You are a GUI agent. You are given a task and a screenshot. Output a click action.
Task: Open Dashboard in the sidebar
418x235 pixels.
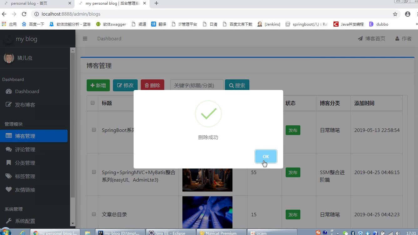(34, 92)
